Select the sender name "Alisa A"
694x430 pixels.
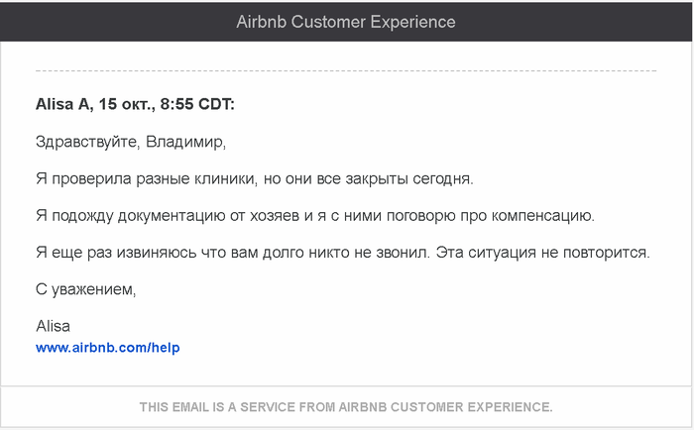62,104
